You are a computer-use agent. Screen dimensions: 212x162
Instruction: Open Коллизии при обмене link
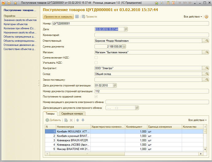[20, 28]
